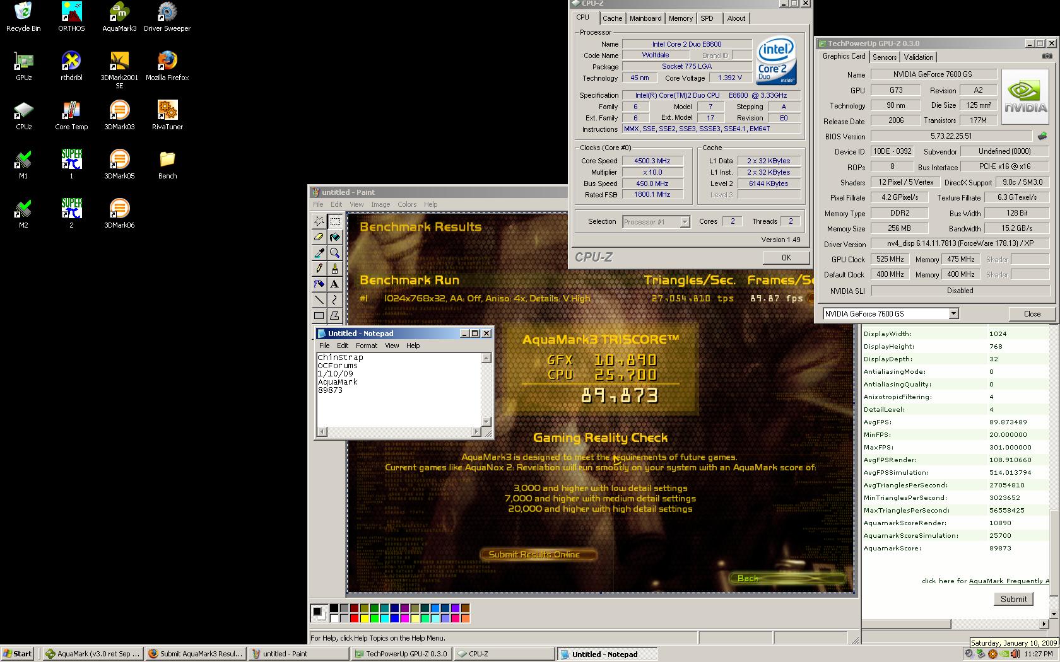
Task: Open the AquaMark Frequently Asked link
Action: tap(1009, 581)
